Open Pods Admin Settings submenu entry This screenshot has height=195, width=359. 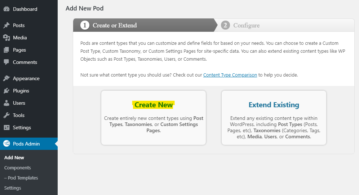click(x=13, y=188)
